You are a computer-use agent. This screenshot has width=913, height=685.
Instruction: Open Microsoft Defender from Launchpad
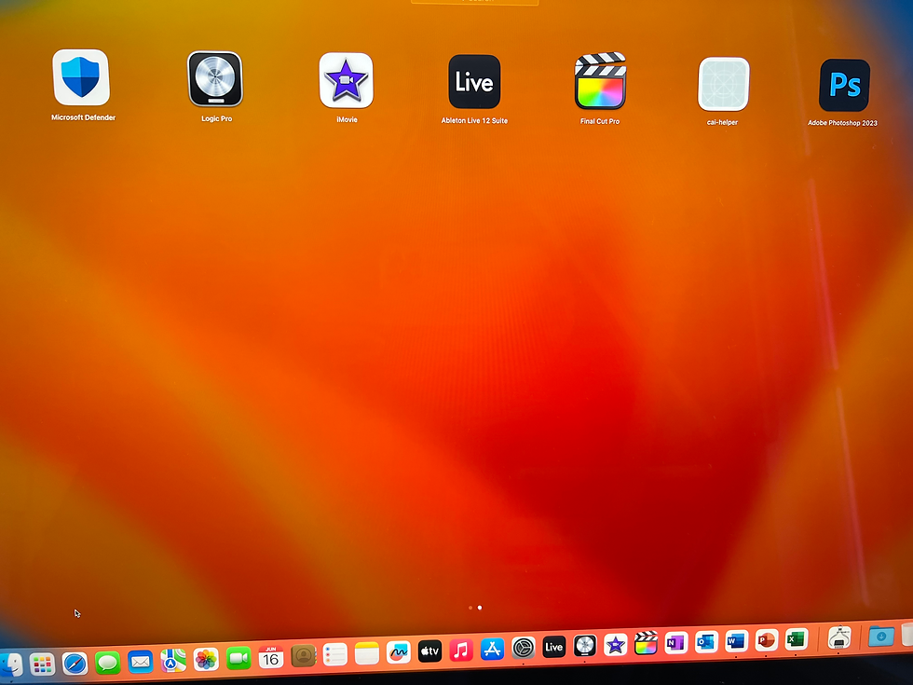pyautogui.click(x=81, y=77)
